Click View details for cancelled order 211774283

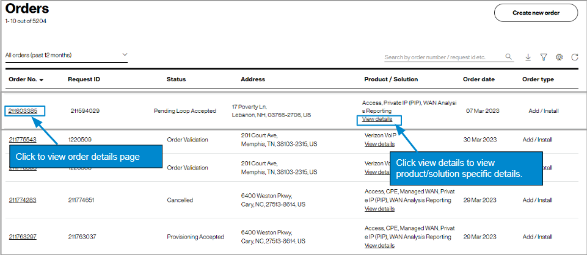point(379,209)
